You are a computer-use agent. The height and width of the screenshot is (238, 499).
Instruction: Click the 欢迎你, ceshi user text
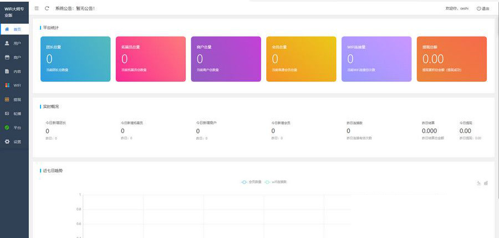[457, 9]
